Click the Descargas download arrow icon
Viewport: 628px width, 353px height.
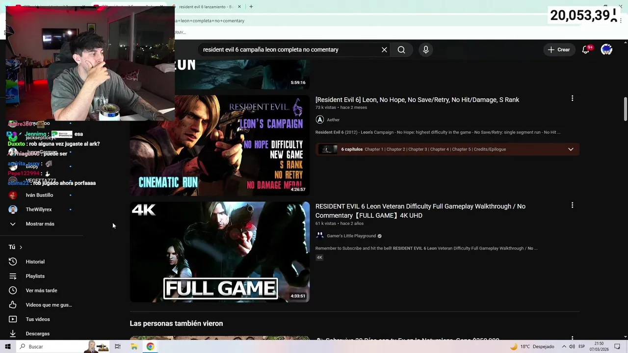13,333
